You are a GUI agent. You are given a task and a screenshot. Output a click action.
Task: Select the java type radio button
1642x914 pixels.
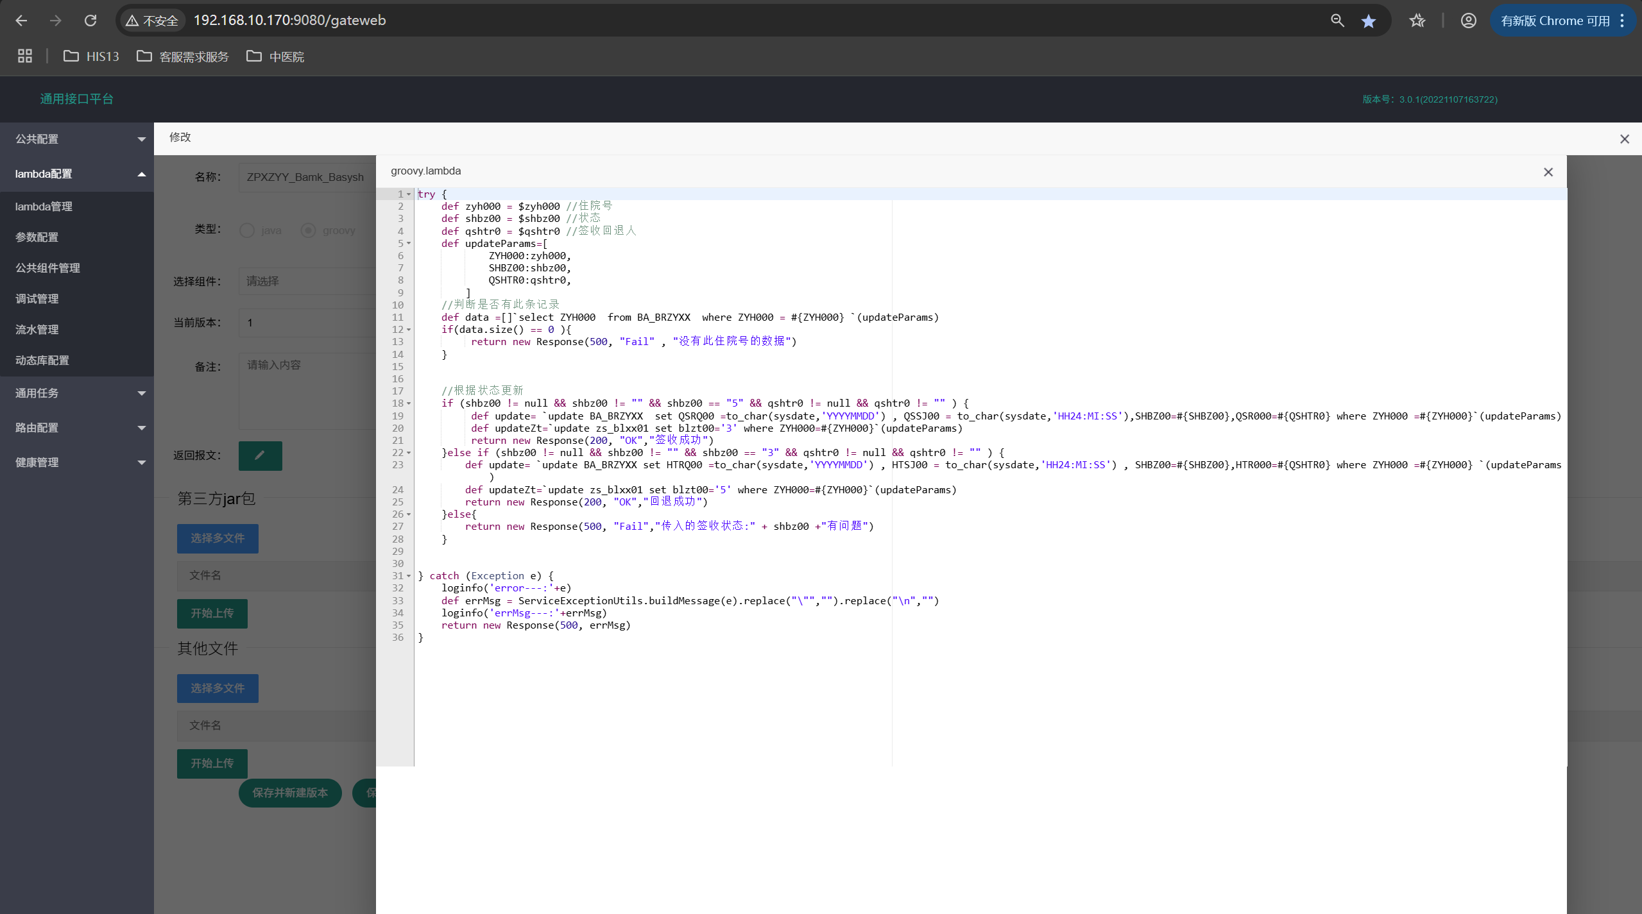coord(247,230)
